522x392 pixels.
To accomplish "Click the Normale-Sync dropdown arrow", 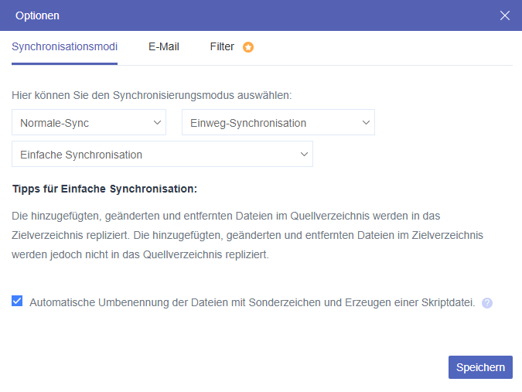I will [157, 122].
